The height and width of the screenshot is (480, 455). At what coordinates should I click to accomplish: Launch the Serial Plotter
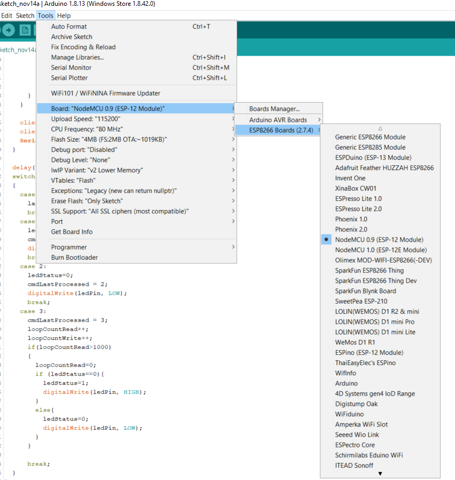coord(137,78)
